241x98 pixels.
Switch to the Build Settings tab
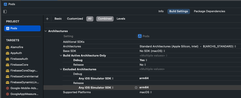point(179,11)
